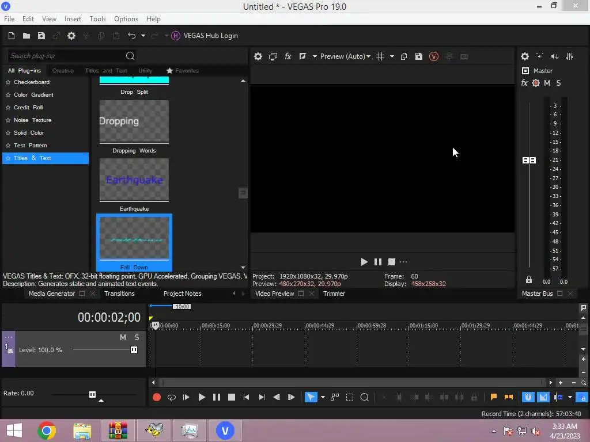Open the Project Notes tab
Viewport: 590px width, 442px height.
pos(183,294)
